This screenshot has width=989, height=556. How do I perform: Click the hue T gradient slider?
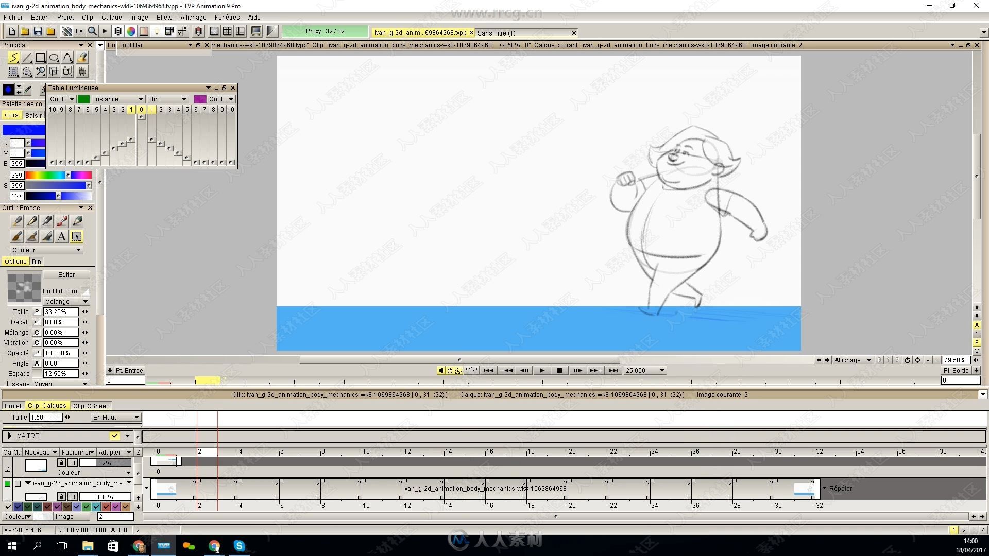coord(59,176)
